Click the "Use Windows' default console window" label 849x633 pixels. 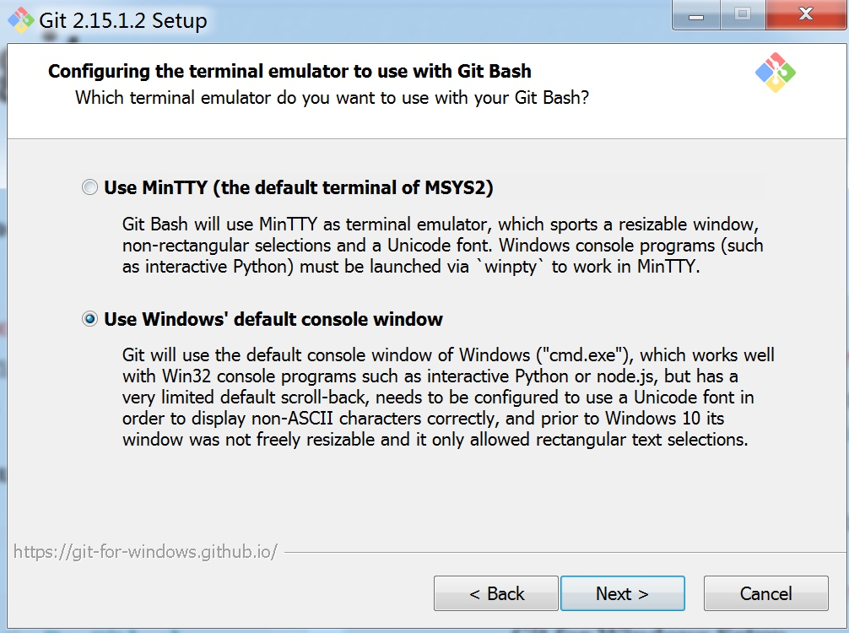pos(273,319)
